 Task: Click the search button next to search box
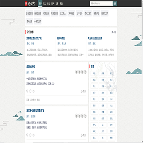[x=115, y=4]
